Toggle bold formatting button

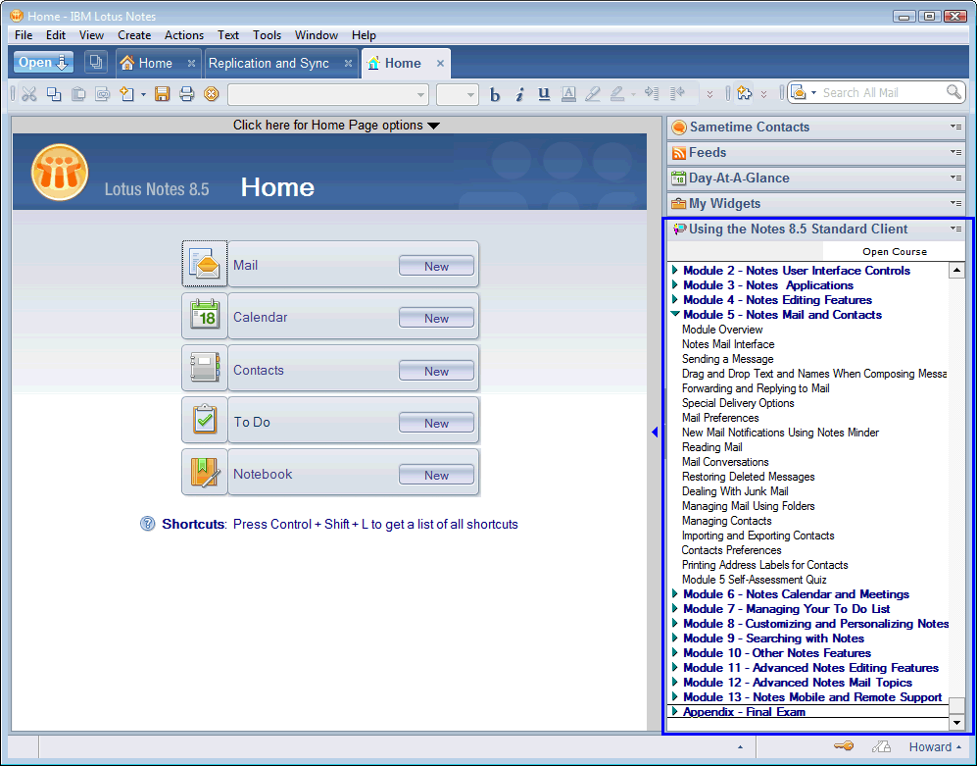tap(495, 94)
